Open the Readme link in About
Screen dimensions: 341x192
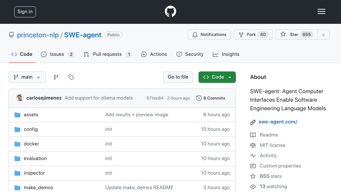click(269, 135)
